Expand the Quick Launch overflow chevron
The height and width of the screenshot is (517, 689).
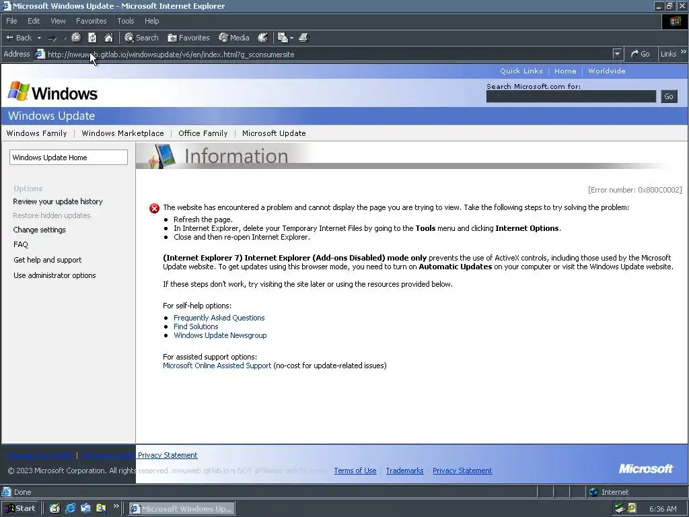tap(116, 506)
